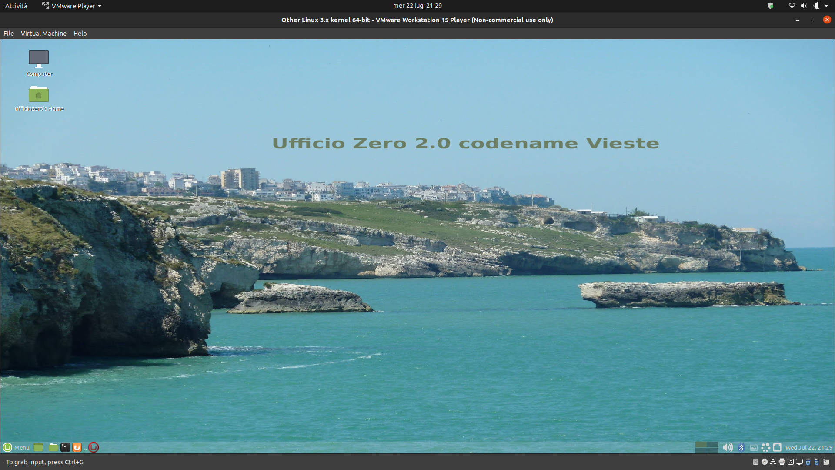Launch Firefox from the guest panel

coord(77,447)
